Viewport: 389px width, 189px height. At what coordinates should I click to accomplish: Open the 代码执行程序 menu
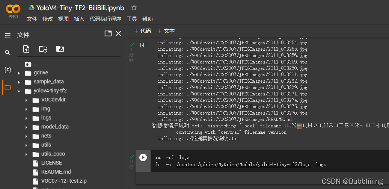pyautogui.click(x=106, y=19)
